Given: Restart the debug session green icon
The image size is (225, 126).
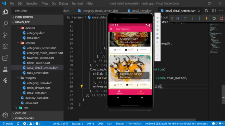Looking at the screenshot, I should click(214, 18).
